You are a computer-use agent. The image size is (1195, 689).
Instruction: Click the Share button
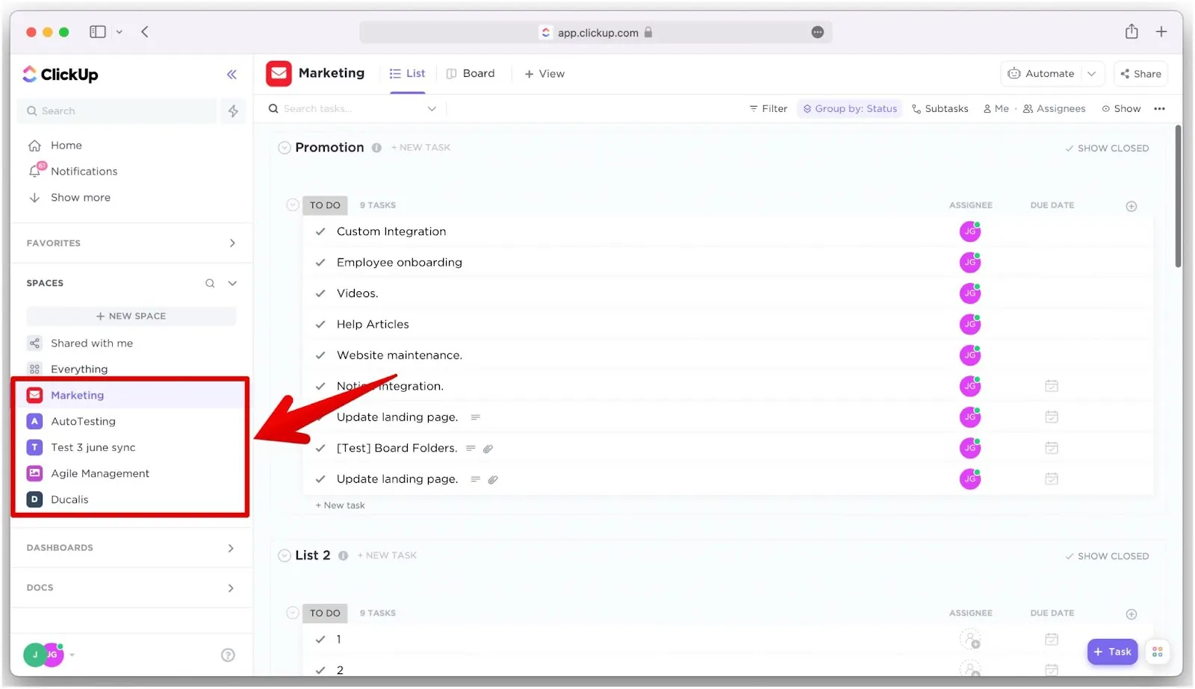click(1140, 74)
